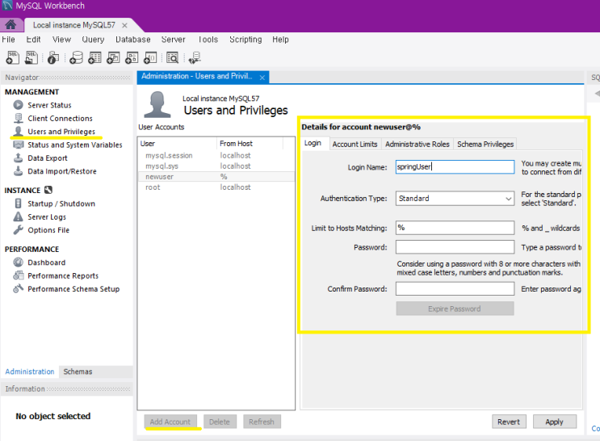Switch to Administrative Roles tab
The image size is (600, 441).
click(x=417, y=144)
